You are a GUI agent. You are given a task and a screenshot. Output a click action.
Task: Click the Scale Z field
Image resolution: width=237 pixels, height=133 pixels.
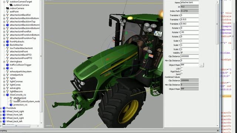coord(190,49)
